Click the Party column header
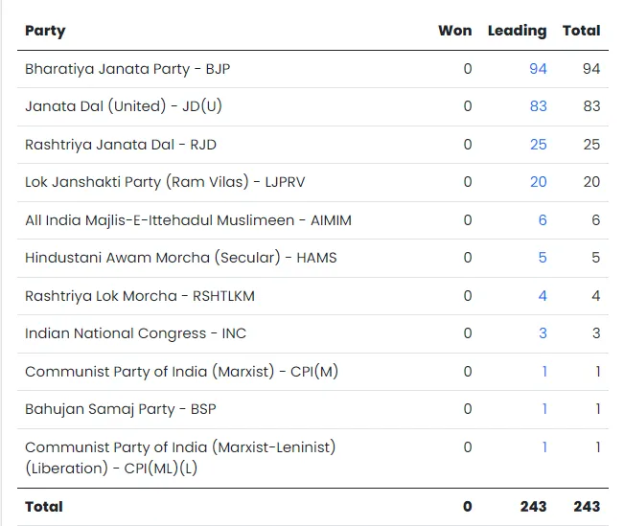Viewport: 624px width, 526px height. tap(45, 31)
